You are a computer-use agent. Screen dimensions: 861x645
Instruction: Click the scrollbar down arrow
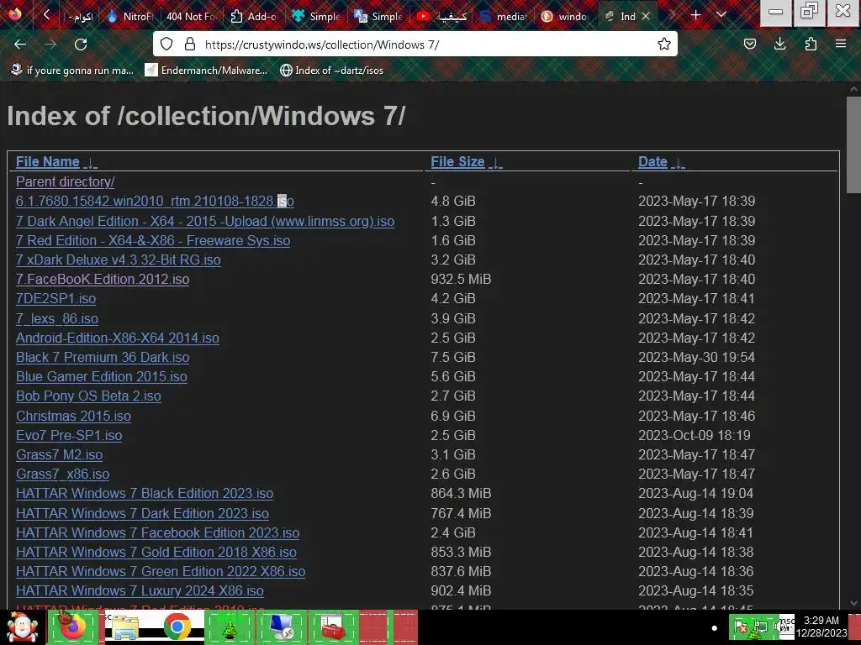[853, 603]
